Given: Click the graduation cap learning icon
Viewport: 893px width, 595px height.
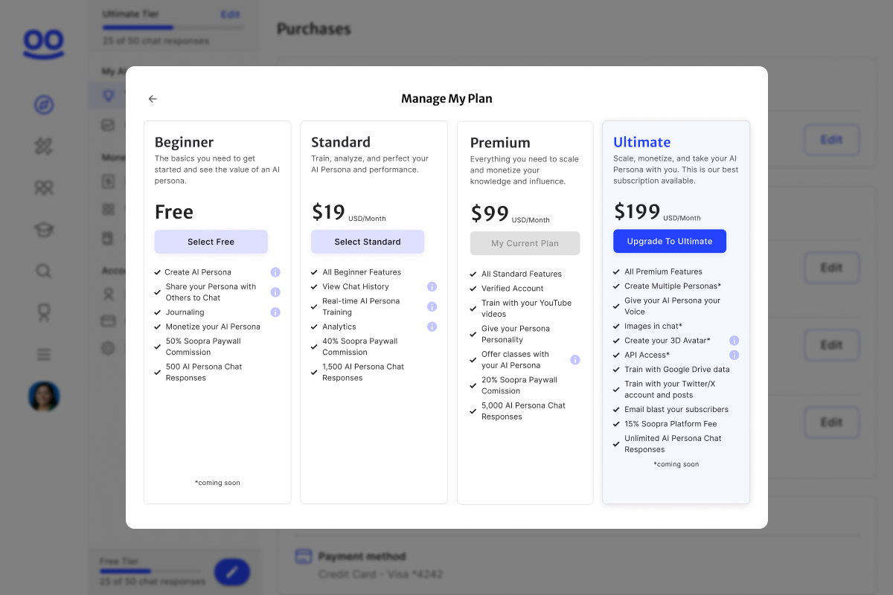Looking at the screenshot, I should [x=44, y=230].
